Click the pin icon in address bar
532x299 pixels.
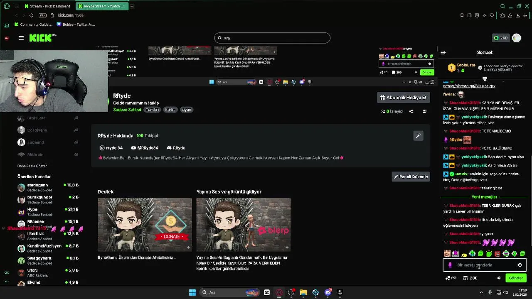pos(462,15)
